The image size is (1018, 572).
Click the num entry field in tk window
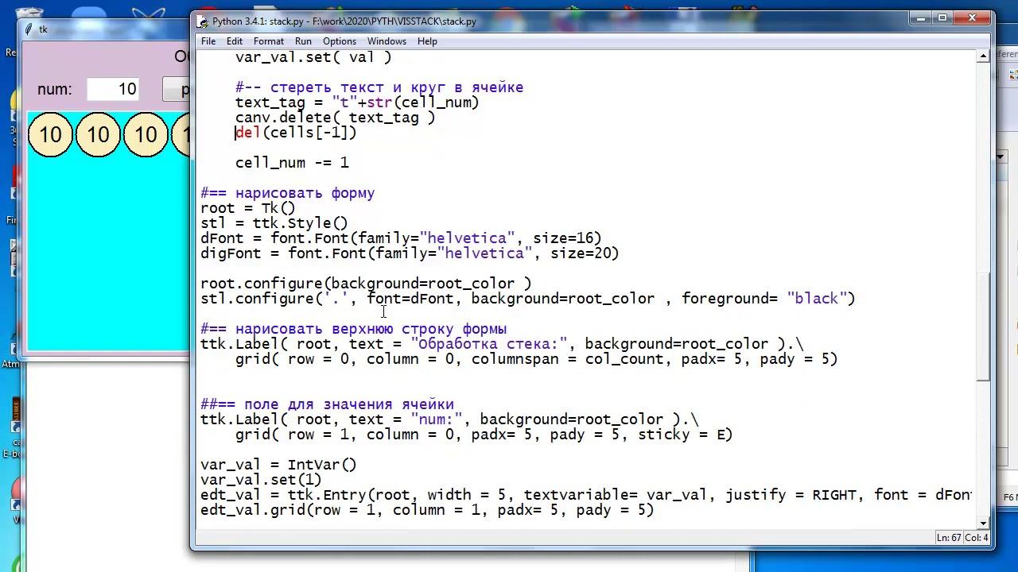[x=113, y=89]
